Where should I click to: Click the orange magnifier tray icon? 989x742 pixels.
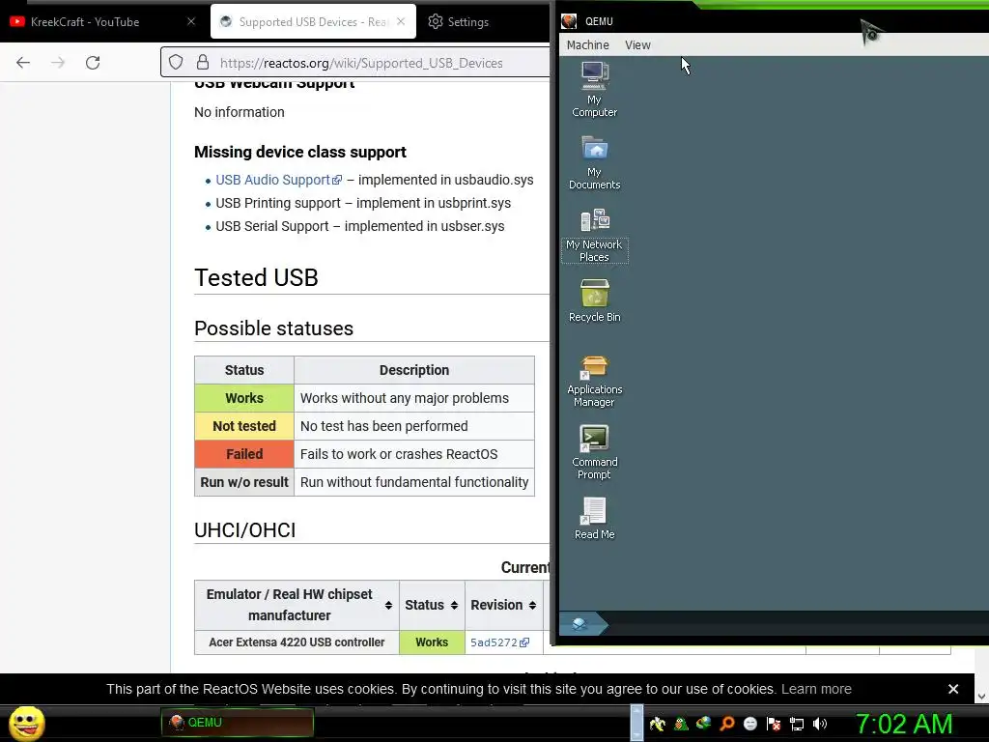pos(727,724)
